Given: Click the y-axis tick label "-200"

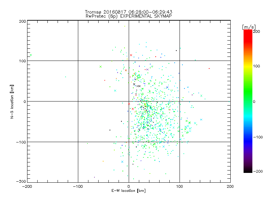Looking at the screenshot, I should (21, 181).
